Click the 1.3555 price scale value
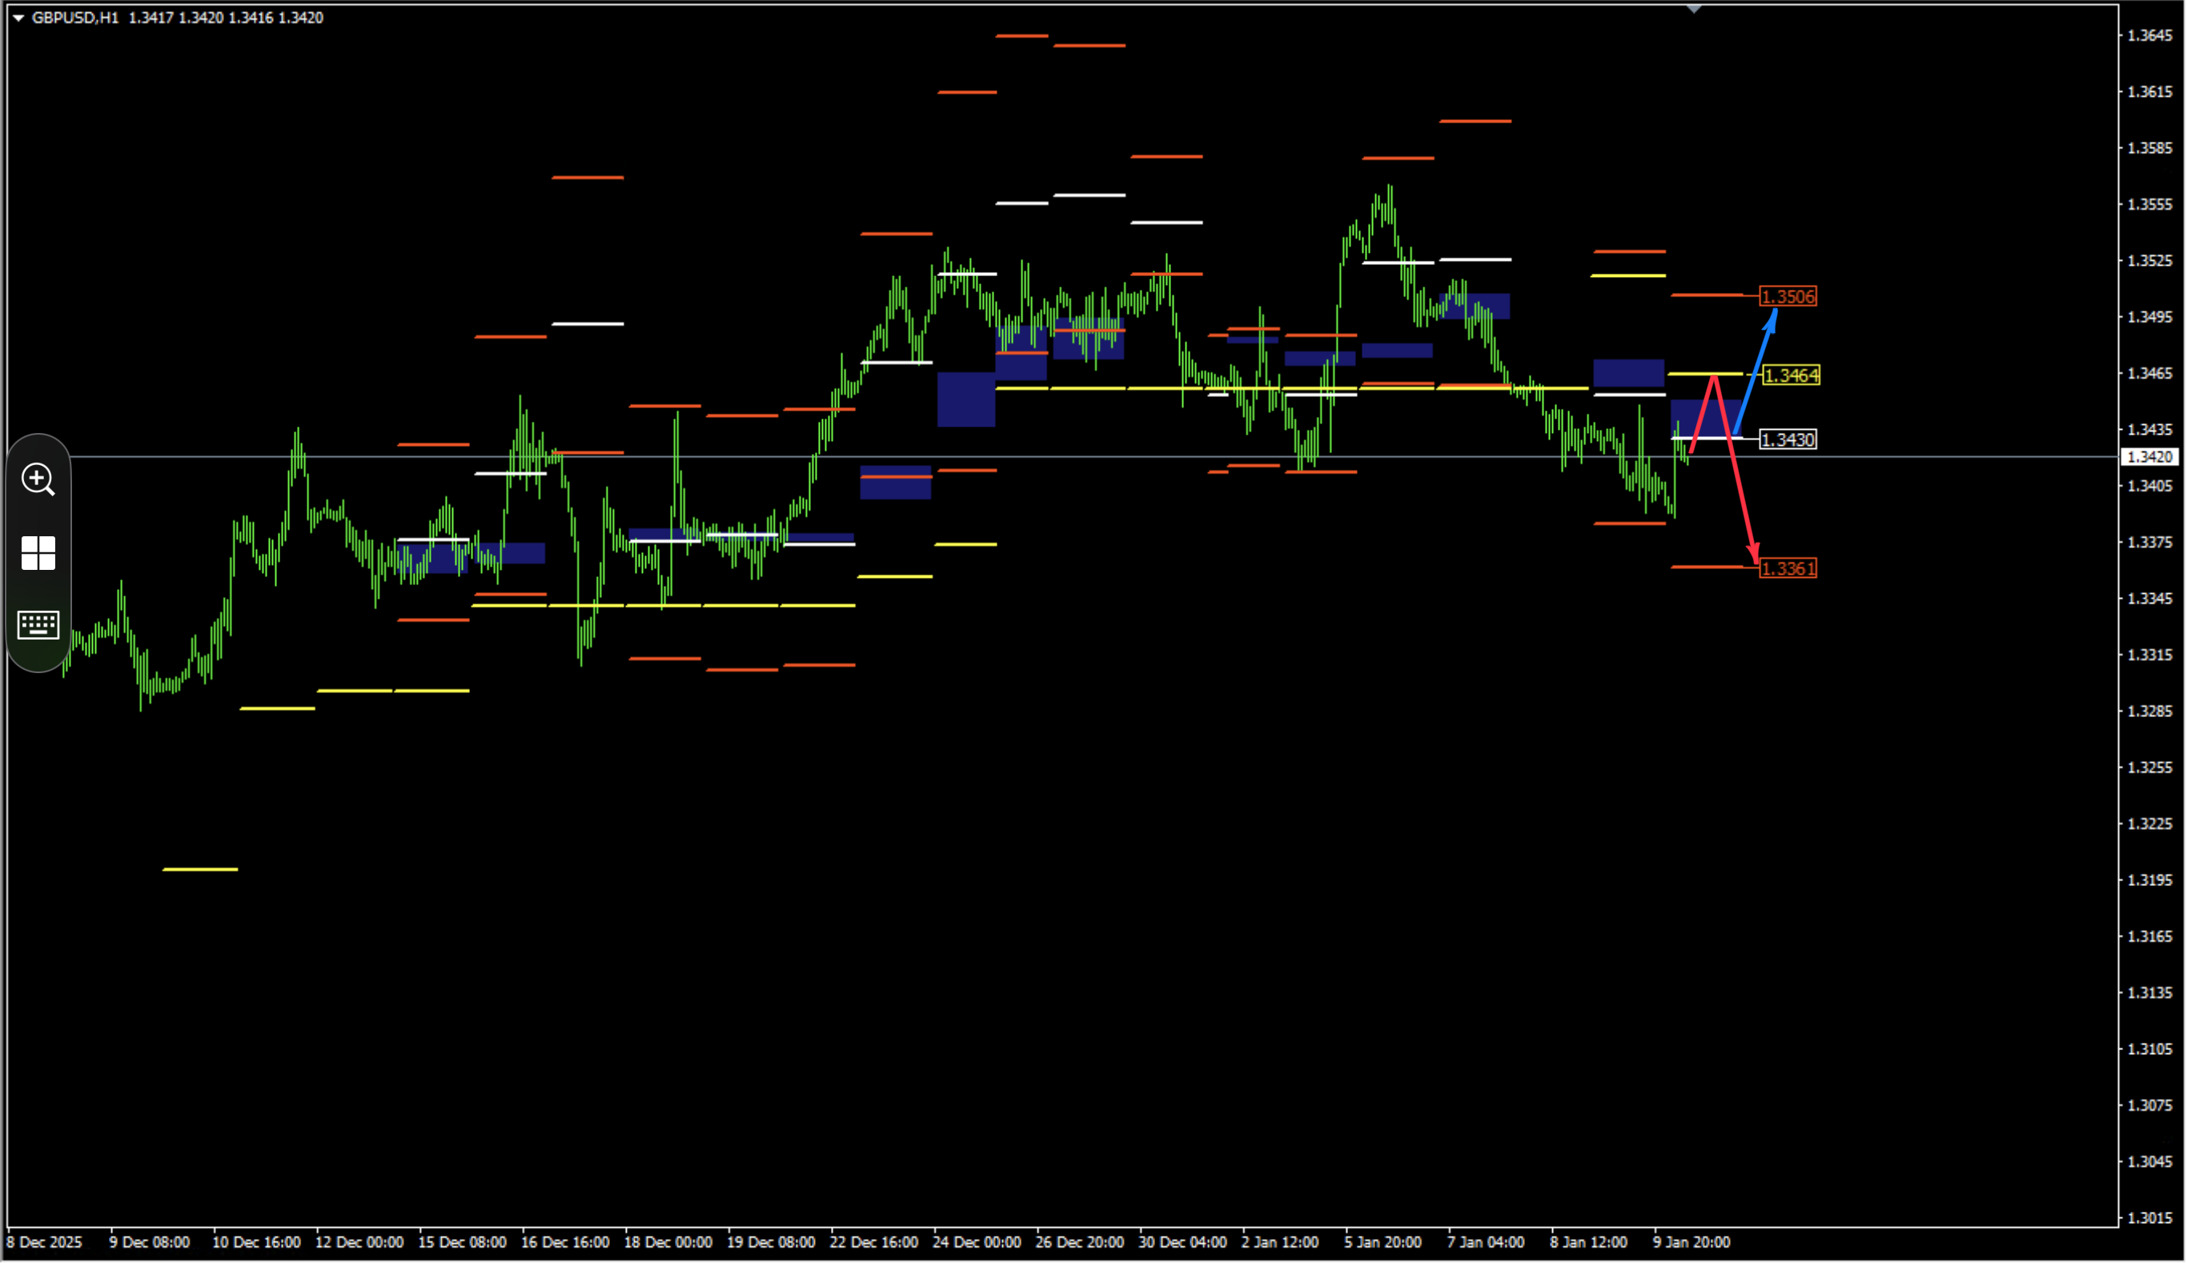Screen dimensions: 2187x1263 [x=2149, y=205]
